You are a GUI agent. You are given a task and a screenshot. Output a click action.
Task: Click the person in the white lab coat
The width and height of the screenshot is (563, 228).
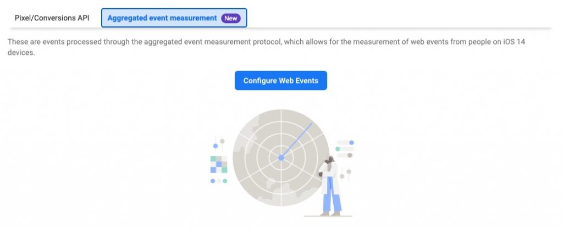pyautogui.click(x=330, y=186)
